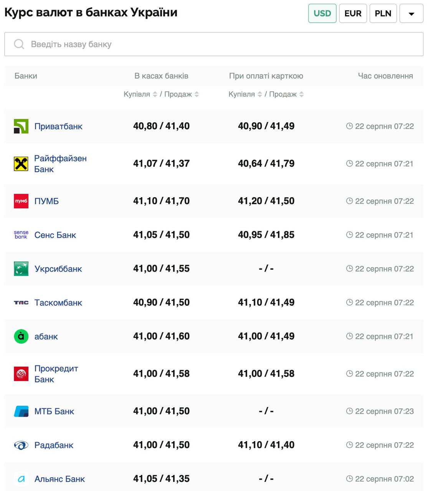
Task: Select the USD currency tab
Action: pos(322,13)
